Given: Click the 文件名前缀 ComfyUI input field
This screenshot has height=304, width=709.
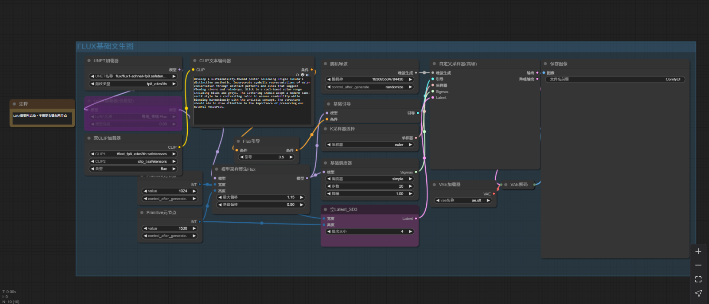Looking at the screenshot, I should pyautogui.click(x=614, y=80).
